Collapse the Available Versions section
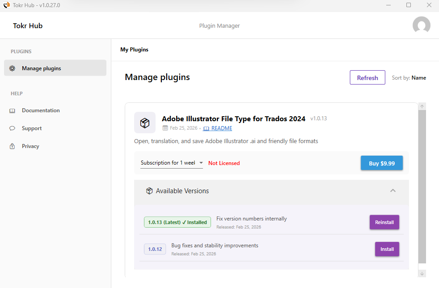This screenshot has height=288, width=439. 393,191
